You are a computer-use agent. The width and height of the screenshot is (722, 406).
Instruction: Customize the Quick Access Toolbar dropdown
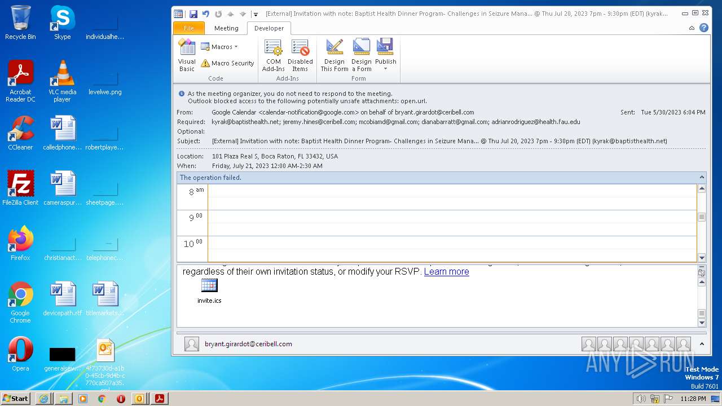[x=256, y=14]
